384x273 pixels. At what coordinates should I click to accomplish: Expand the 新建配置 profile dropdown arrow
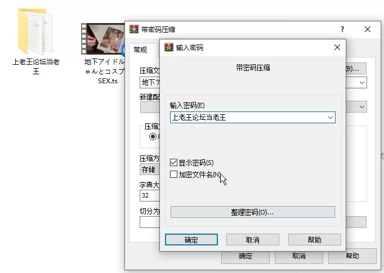[362, 106]
